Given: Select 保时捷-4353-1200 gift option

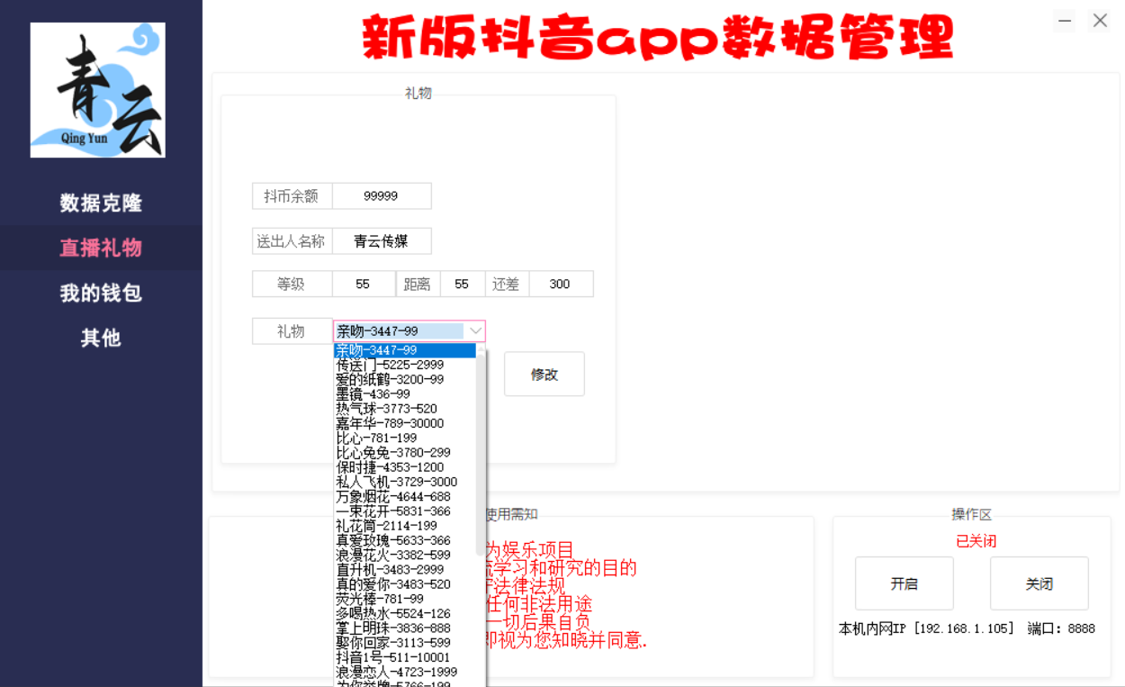Looking at the screenshot, I should pos(404,467).
